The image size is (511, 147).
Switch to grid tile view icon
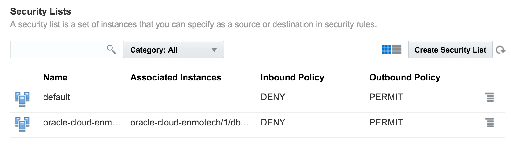pyautogui.click(x=386, y=49)
